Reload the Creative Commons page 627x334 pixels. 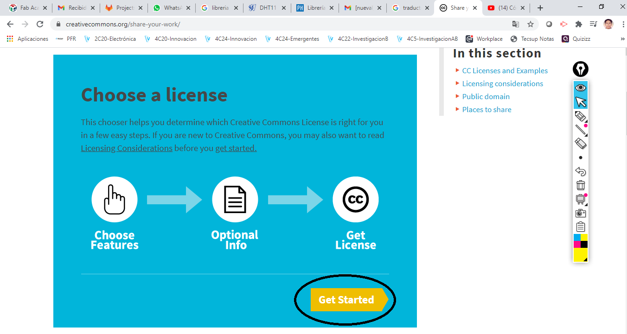pyautogui.click(x=40, y=24)
